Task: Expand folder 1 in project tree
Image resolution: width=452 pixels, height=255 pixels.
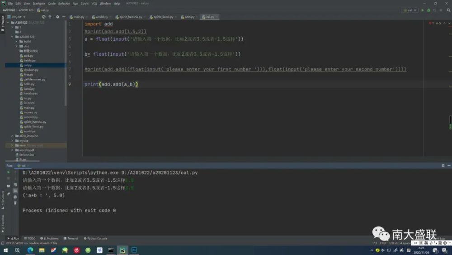Action: (x=12, y=27)
